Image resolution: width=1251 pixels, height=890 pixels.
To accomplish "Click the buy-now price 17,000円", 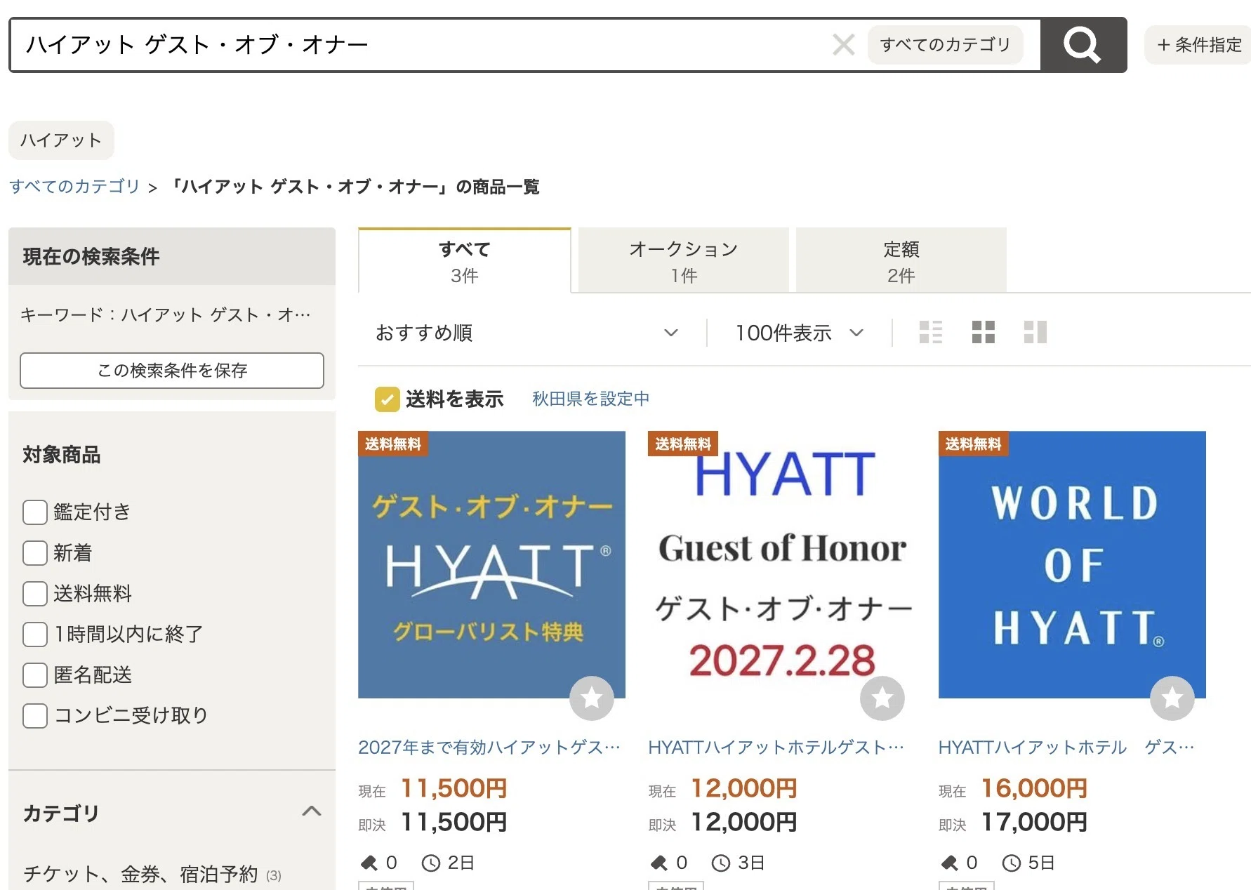I will click(x=1034, y=822).
